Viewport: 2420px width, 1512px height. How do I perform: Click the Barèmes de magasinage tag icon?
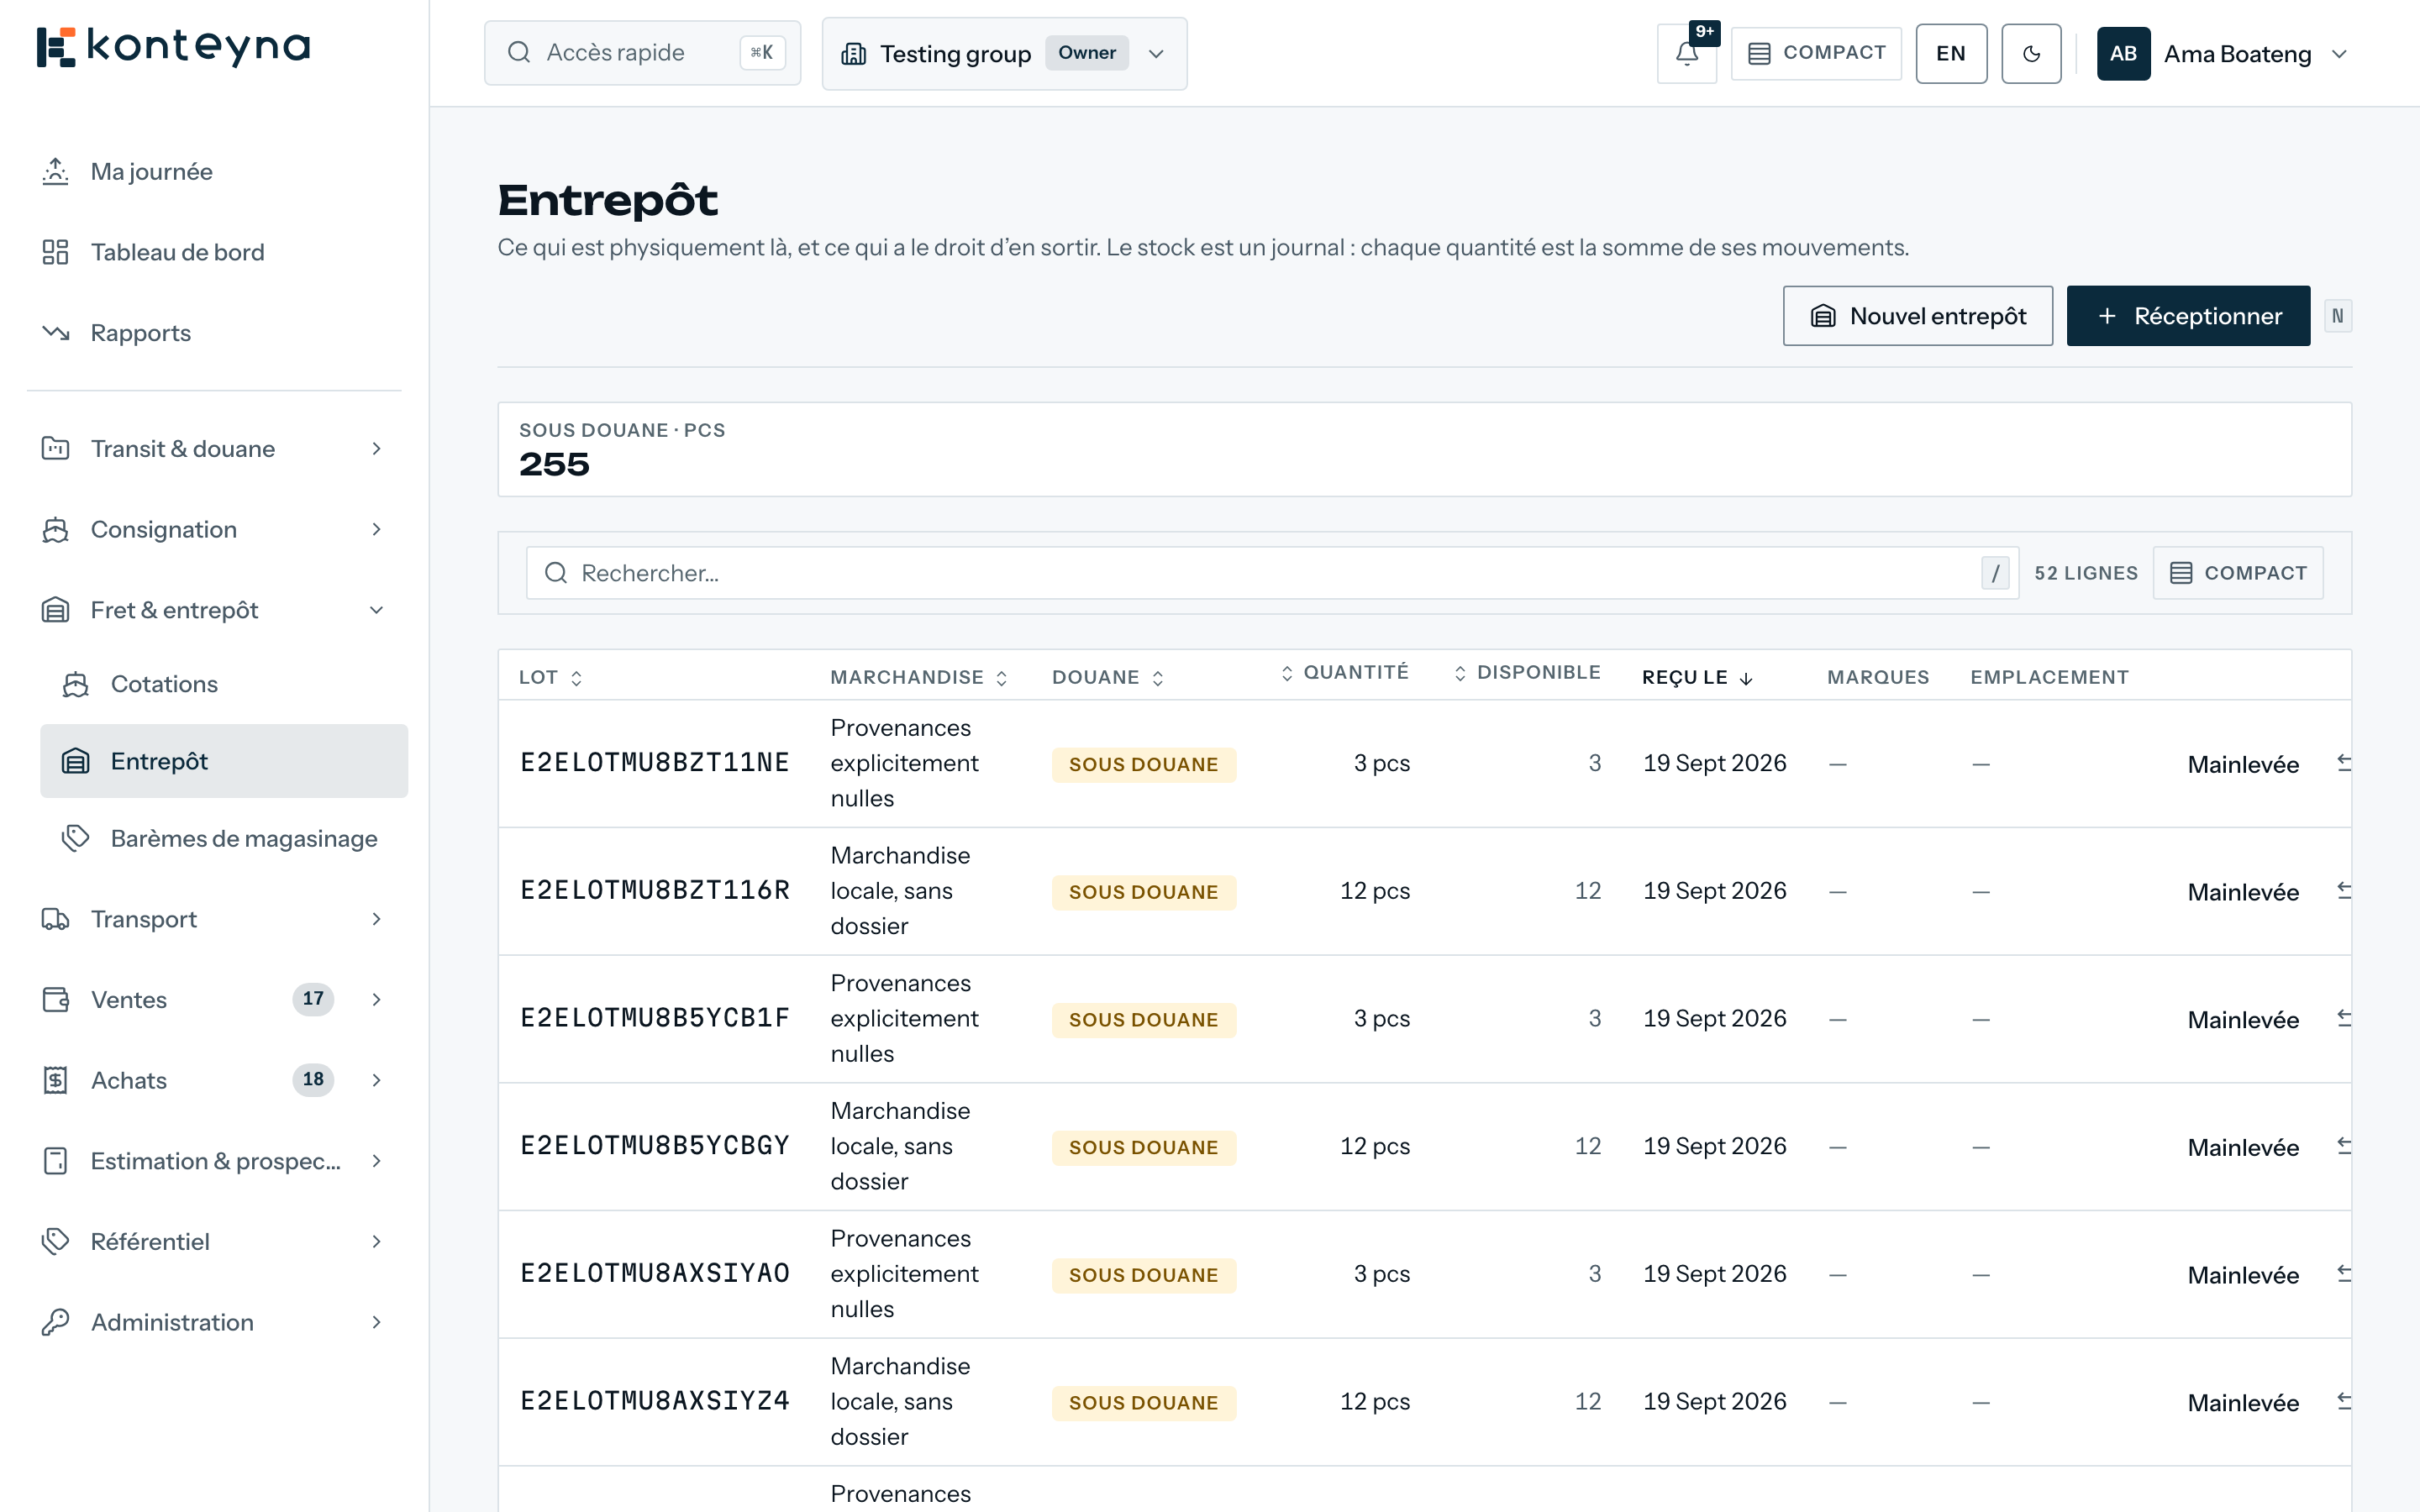pyautogui.click(x=76, y=838)
